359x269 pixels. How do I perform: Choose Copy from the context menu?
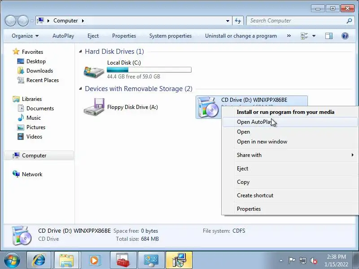[290, 182]
